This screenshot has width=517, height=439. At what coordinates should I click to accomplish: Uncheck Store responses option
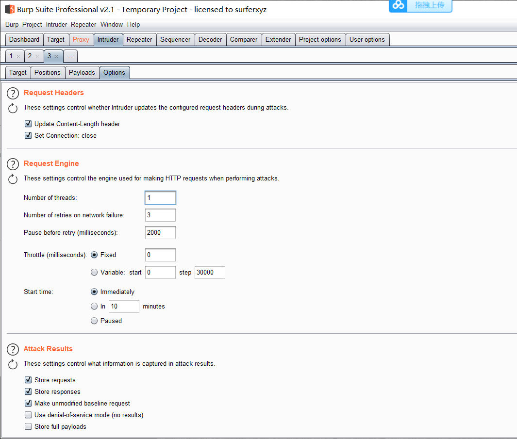[28, 391]
